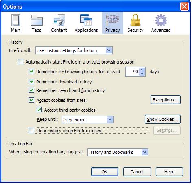The height and width of the screenshot is (184, 192).
Task: Open the Help button
Action: tap(169, 172)
